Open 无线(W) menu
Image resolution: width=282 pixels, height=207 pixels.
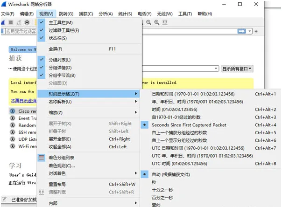pos(164,14)
